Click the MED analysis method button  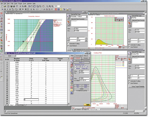point(85,87)
